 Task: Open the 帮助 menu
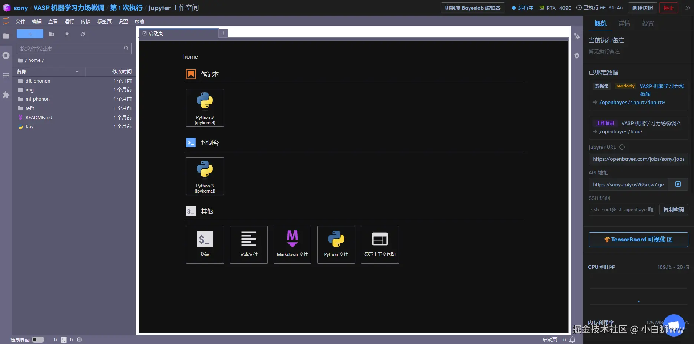(139, 21)
